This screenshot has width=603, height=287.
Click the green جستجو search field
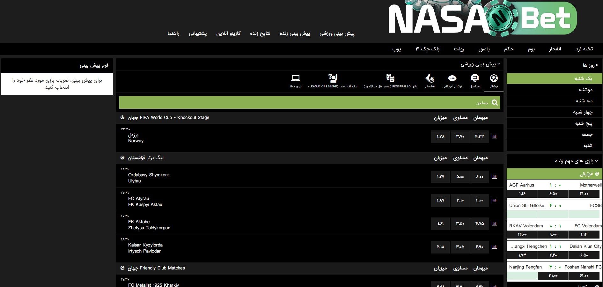click(x=310, y=102)
